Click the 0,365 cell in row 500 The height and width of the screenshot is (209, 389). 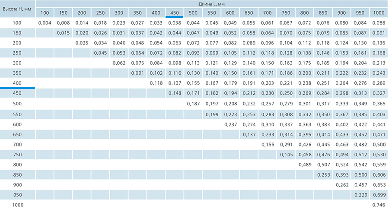coord(379,104)
